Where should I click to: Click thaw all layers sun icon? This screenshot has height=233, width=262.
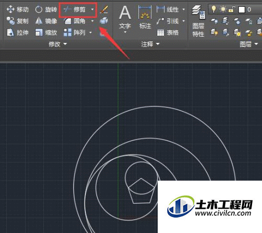237,32
